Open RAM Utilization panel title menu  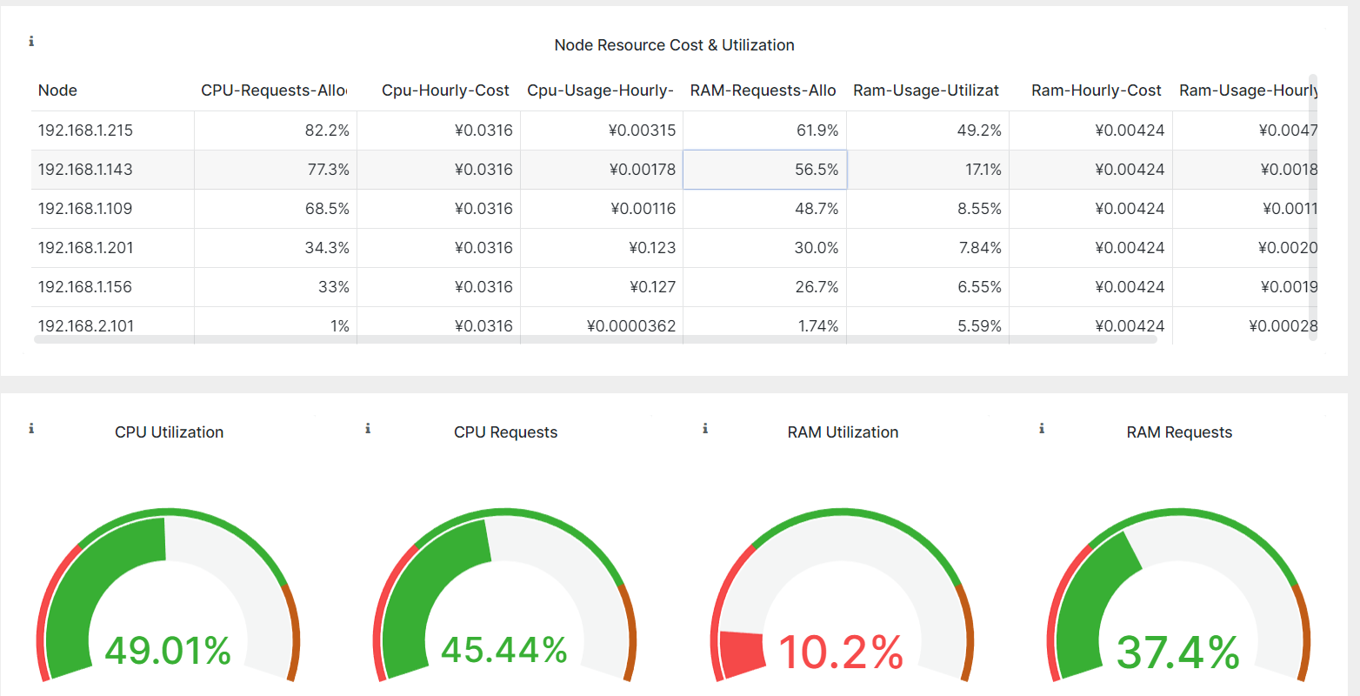(843, 432)
